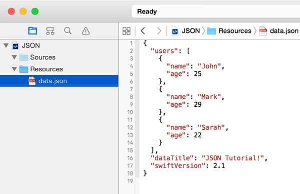The width and height of the screenshot is (300, 194).
Task: Click JSON label in jump bar
Action: [191, 31]
